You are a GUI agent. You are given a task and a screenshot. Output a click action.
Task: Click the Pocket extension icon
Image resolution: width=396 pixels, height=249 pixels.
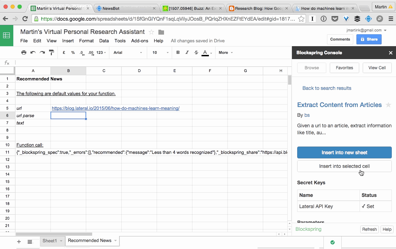[x=335, y=19]
